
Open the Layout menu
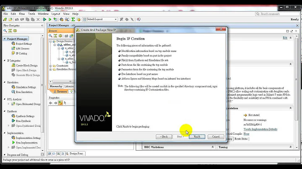[x=56, y=14]
